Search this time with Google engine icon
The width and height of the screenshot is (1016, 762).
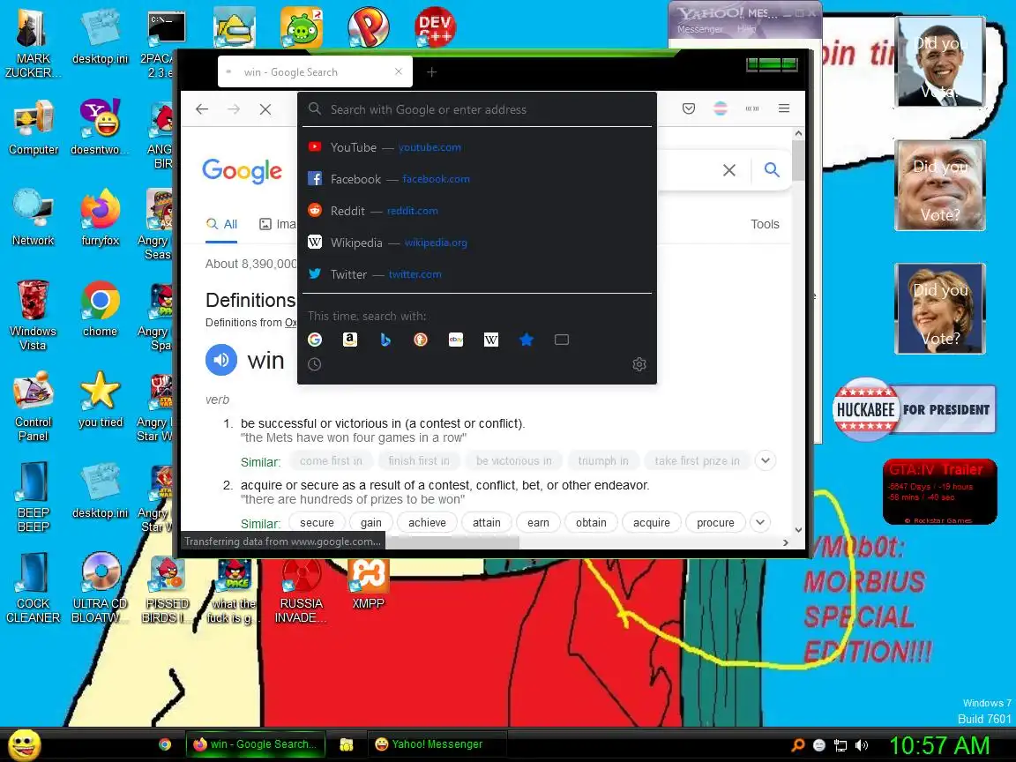tap(314, 340)
